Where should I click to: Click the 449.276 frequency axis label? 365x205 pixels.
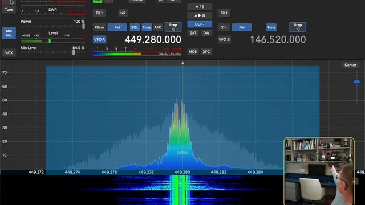109,172
